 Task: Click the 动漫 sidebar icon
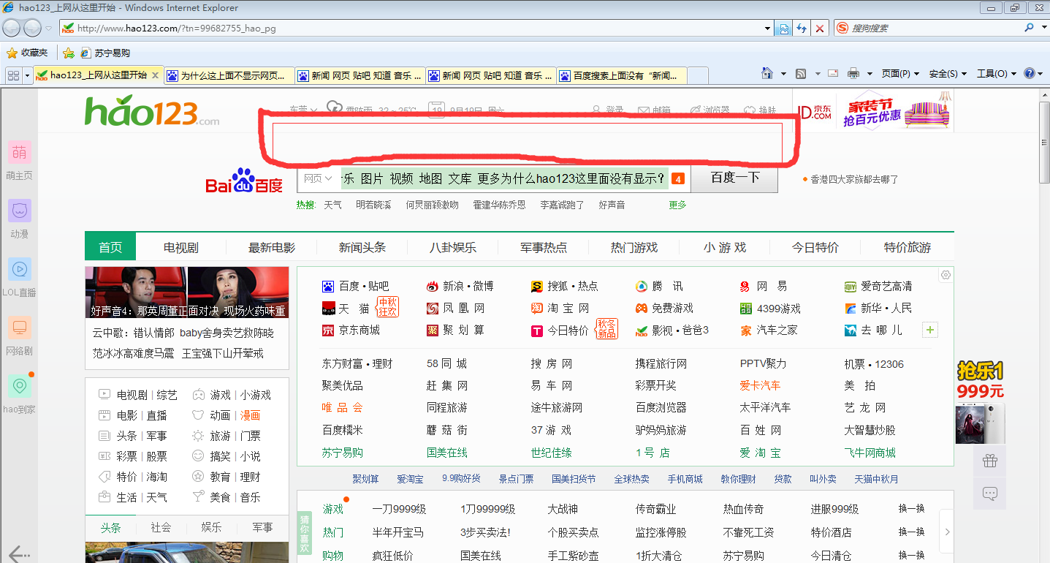pyautogui.click(x=20, y=211)
